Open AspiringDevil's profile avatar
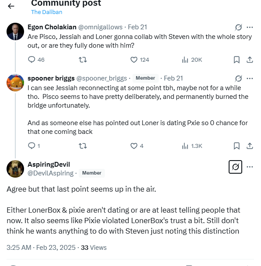This screenshot has width=261, height=266. [15, 169]
